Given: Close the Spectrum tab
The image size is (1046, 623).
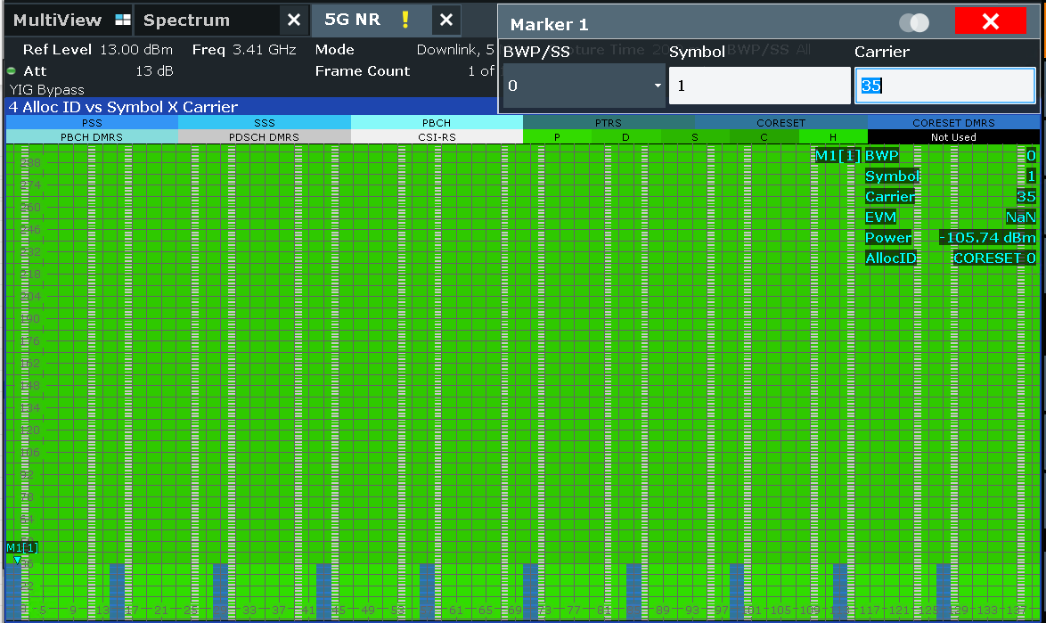Looking at the screenshot, I should 294,20.
